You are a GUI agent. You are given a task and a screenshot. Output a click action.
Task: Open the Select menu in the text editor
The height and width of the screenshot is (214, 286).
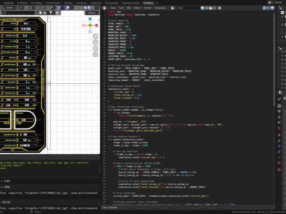point(137,8)
